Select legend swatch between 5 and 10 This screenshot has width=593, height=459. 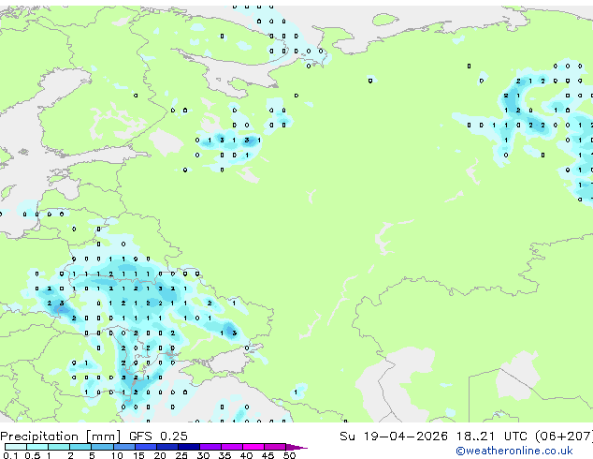pos(102,447)
